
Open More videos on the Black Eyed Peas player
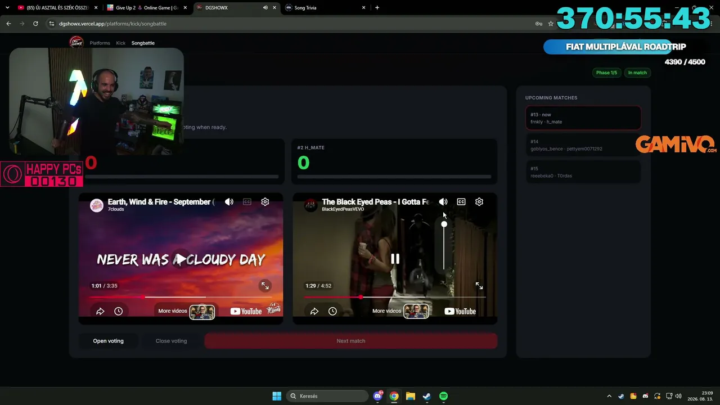[400, 311]
